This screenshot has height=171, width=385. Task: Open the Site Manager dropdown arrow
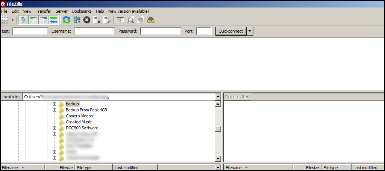[12, 20]
